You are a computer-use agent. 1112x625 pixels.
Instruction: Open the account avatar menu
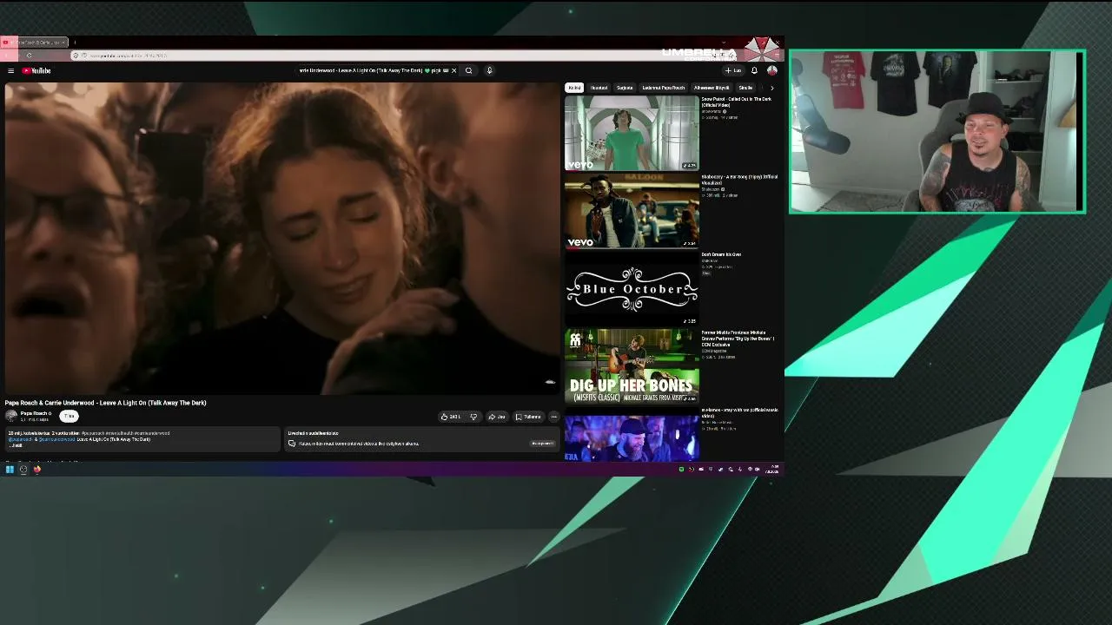[771, 70]
